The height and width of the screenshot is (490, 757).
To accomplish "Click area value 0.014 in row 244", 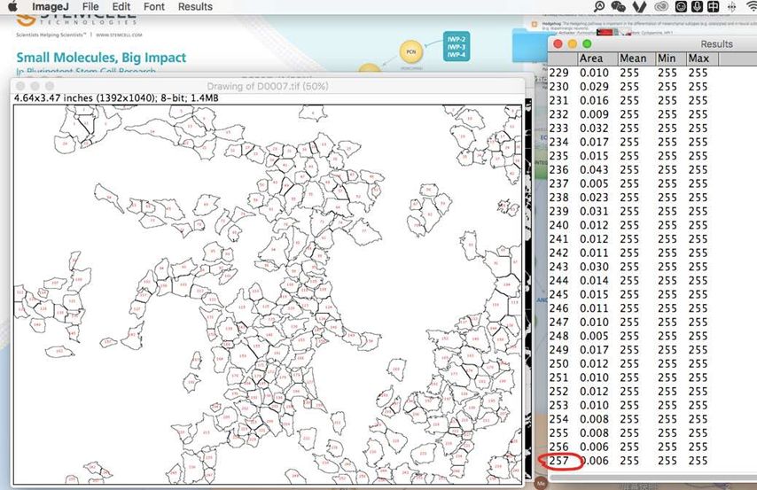I will [594, 281].
